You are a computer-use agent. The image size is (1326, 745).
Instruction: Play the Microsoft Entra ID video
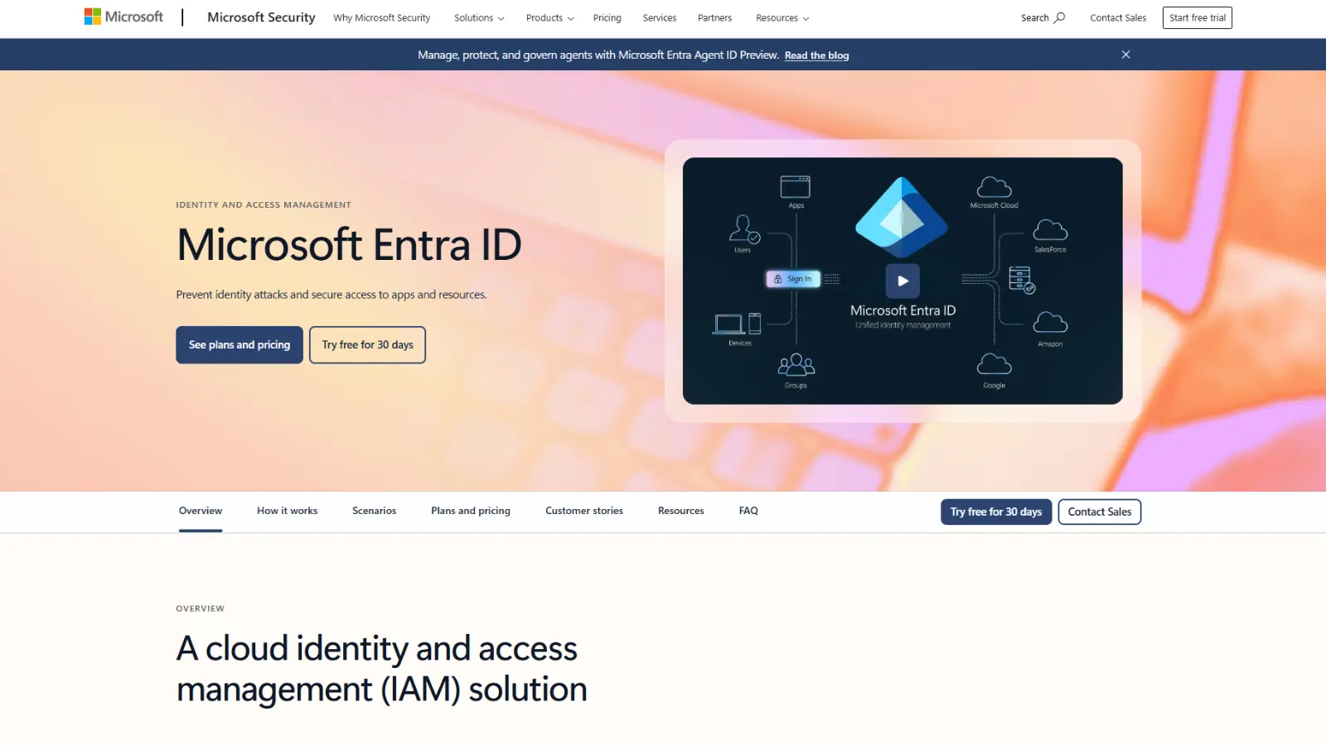point(902,281)
